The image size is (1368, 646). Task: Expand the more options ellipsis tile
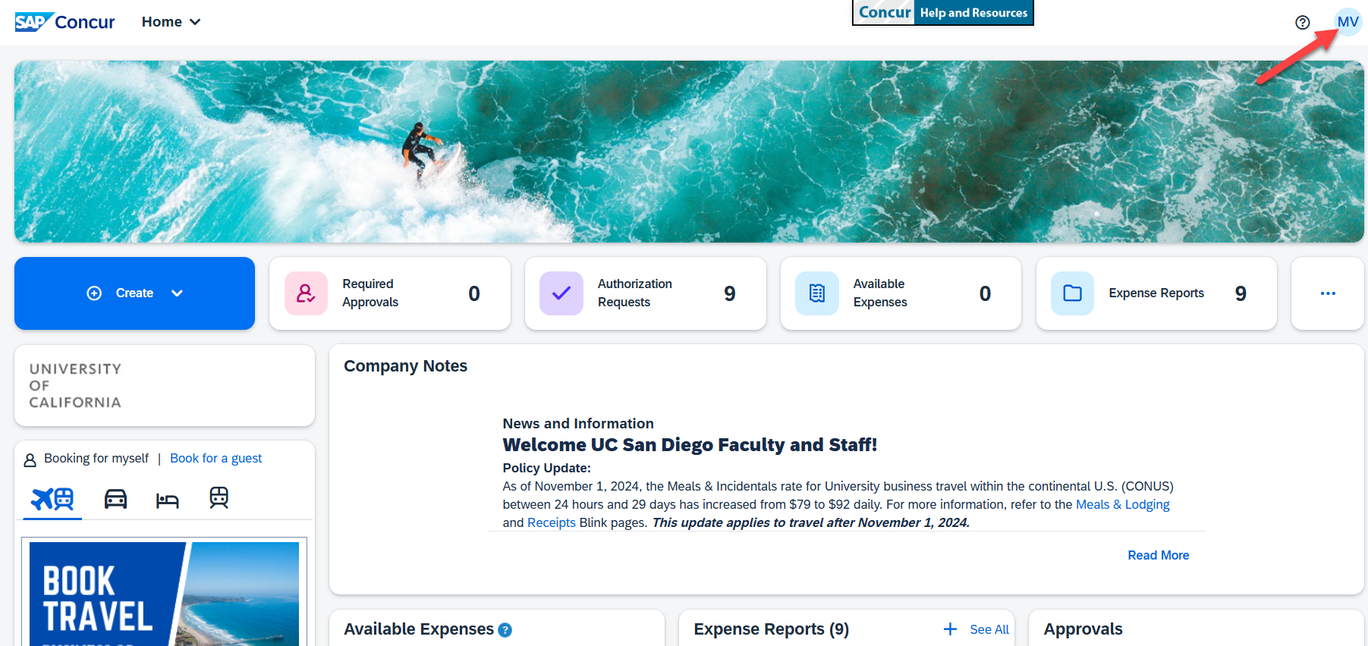(x=1327, y=293)
